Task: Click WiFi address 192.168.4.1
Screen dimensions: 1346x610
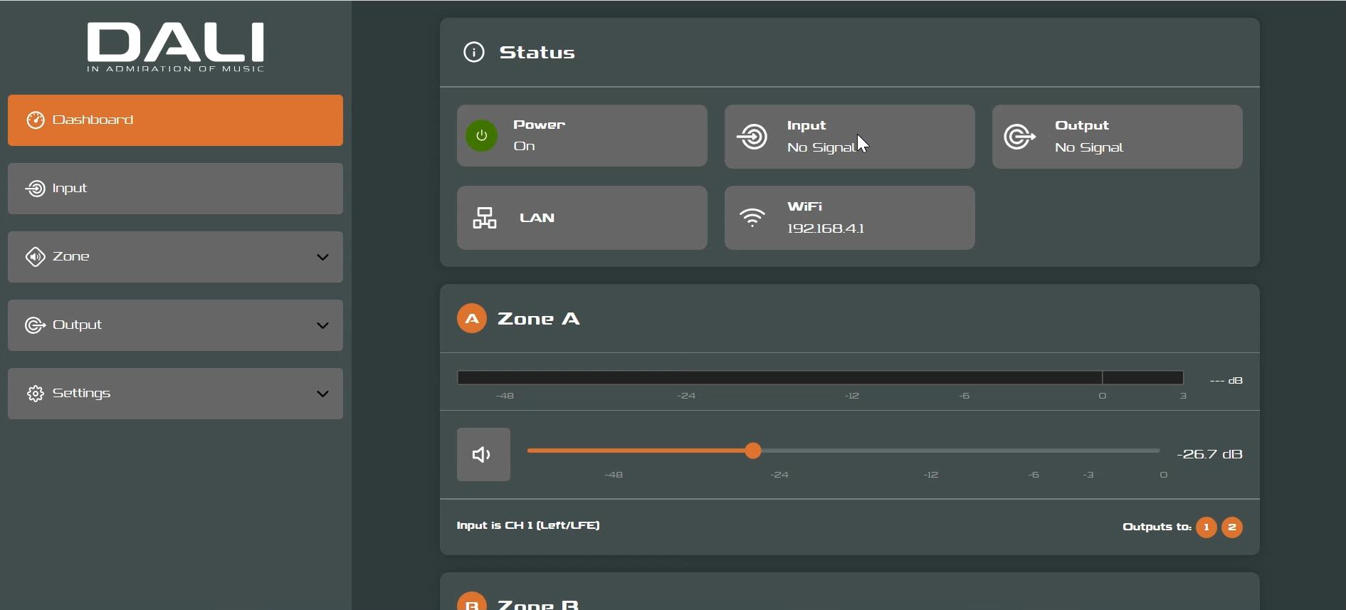Action: click(826, 228)
